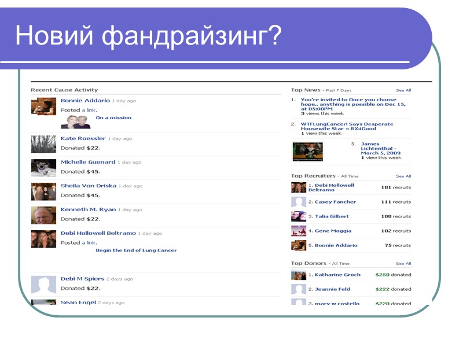Click 'Donated $22.' under Debi M Spiers
Image resolution: width=463 pixels, height=347 pixels.
[80, 289]
